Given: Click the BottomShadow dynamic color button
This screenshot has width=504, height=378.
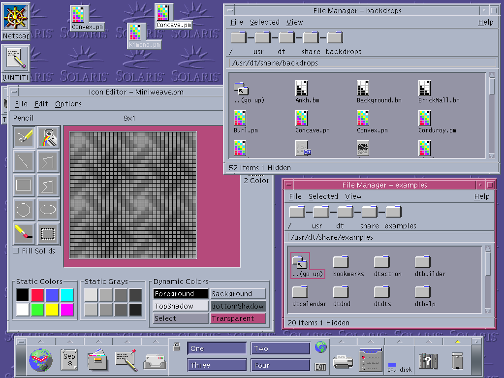Looking at the screenshot, I should [238, 306].
